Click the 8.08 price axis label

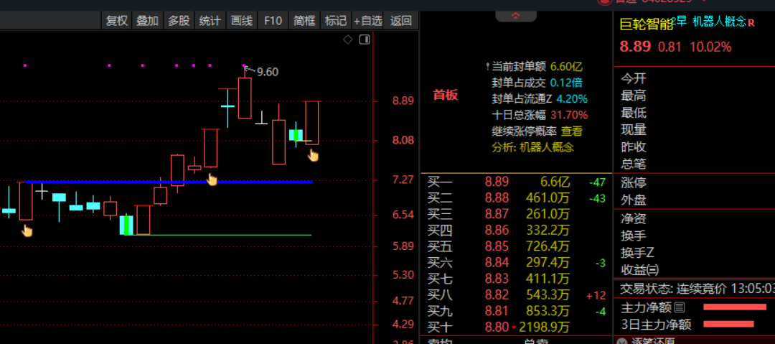tap(403, 141)
